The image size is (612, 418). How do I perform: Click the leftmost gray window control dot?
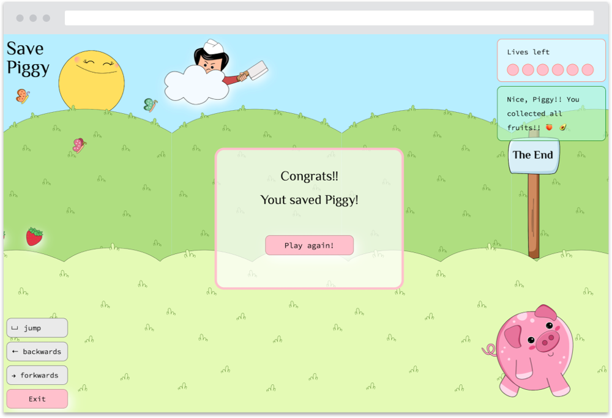point(20,18)
